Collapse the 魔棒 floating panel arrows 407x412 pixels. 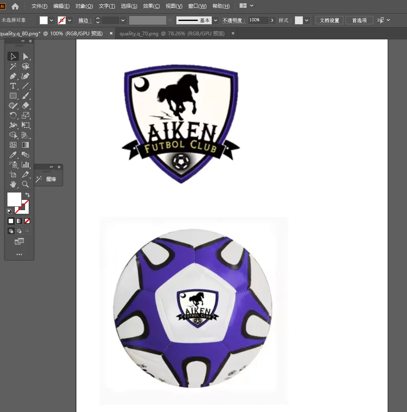coord(52,167)
